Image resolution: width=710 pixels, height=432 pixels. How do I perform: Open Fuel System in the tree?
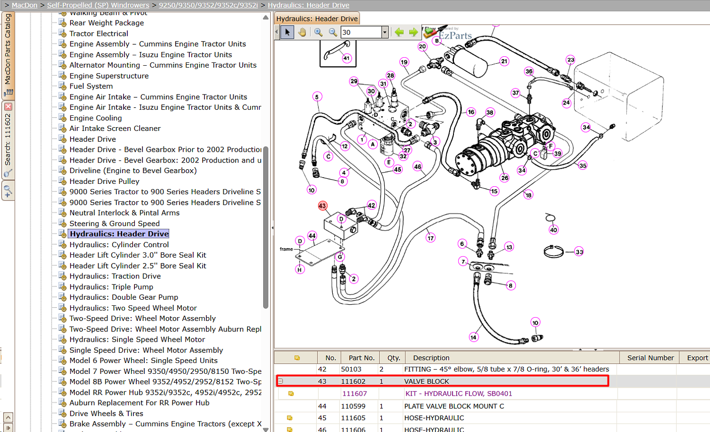(91, 86)
